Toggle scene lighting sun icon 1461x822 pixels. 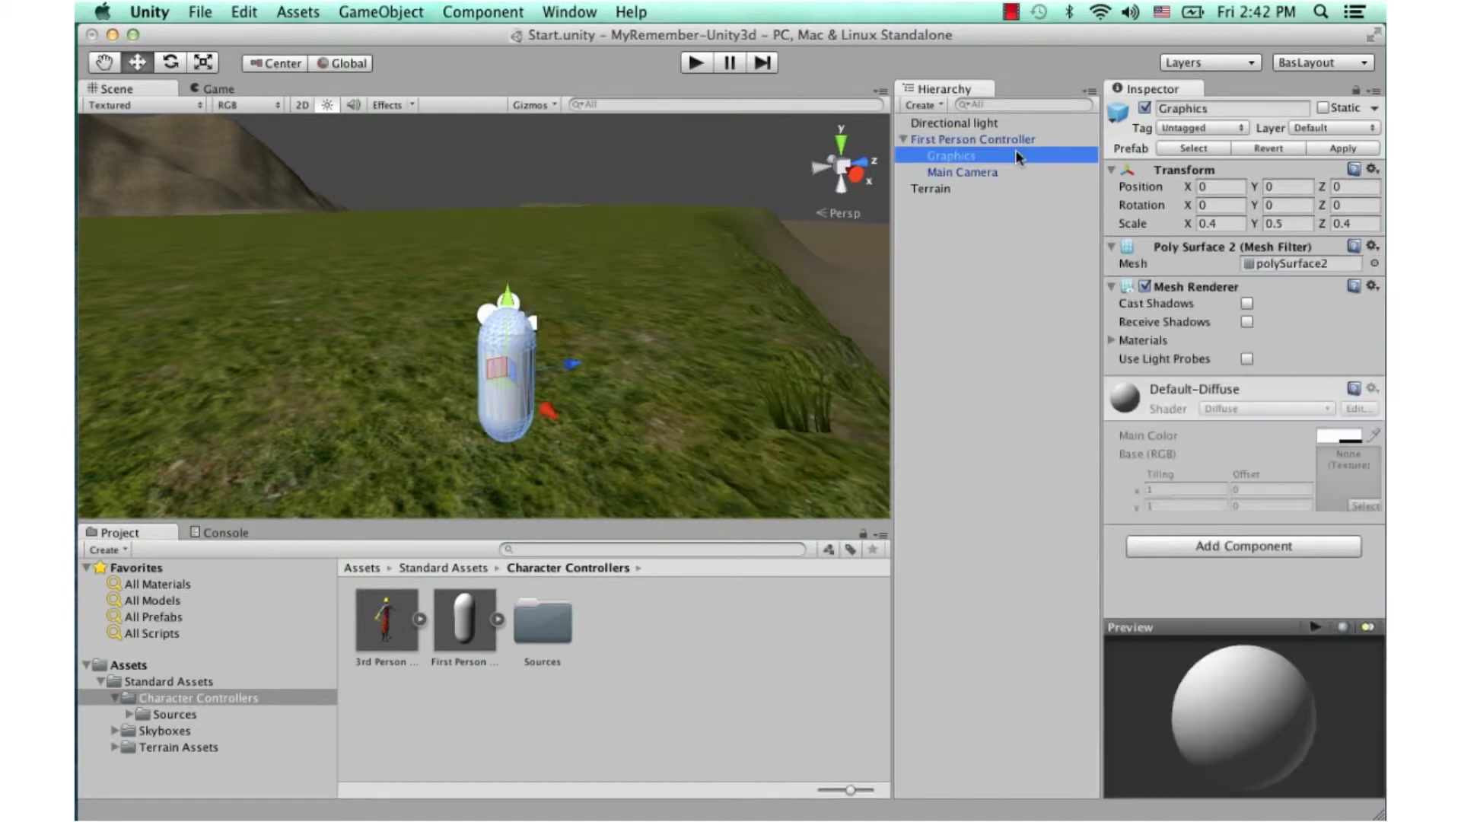[x=327, y=105]
